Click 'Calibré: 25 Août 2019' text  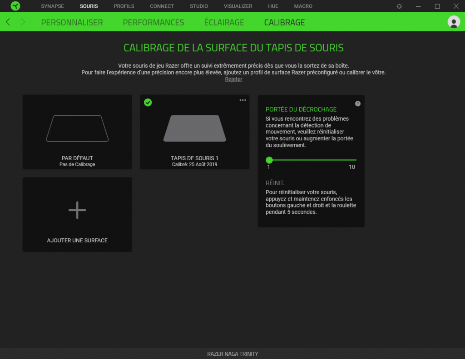[x=194, y=164]
